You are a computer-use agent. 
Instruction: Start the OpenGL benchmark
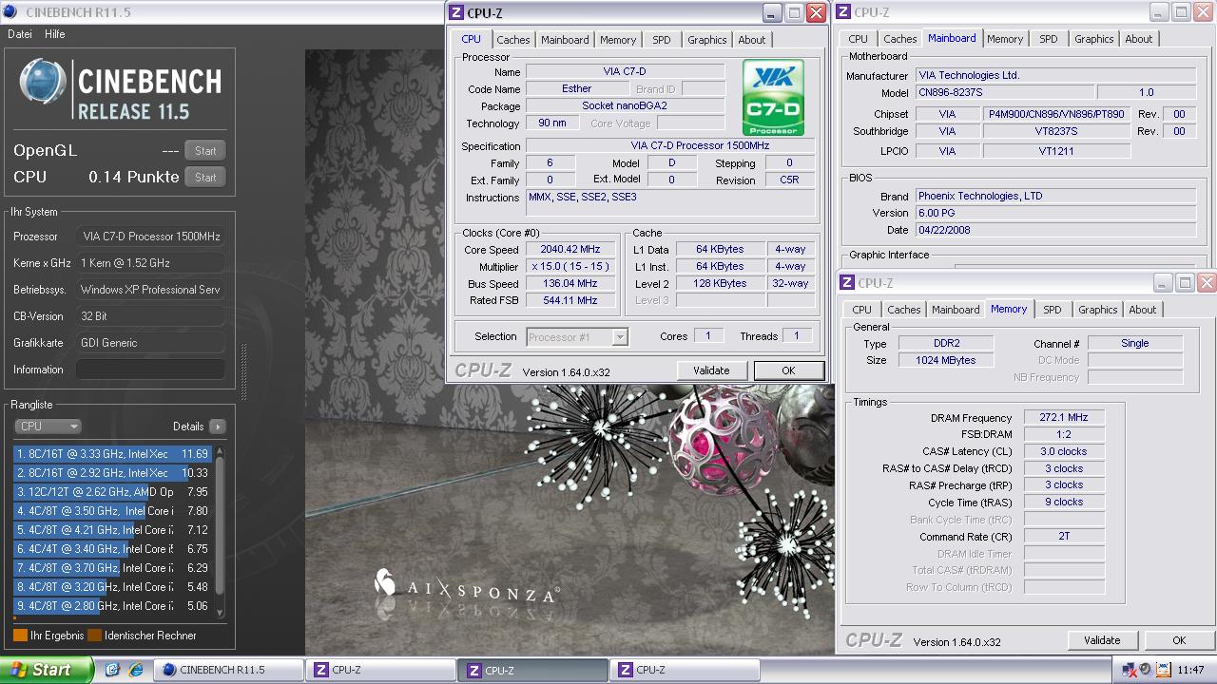pyautogui.click(x=205, y=150)
